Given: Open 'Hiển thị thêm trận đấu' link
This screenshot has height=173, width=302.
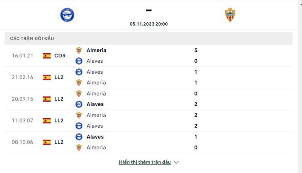Looking at the screenshot, I should coord(145,162).
